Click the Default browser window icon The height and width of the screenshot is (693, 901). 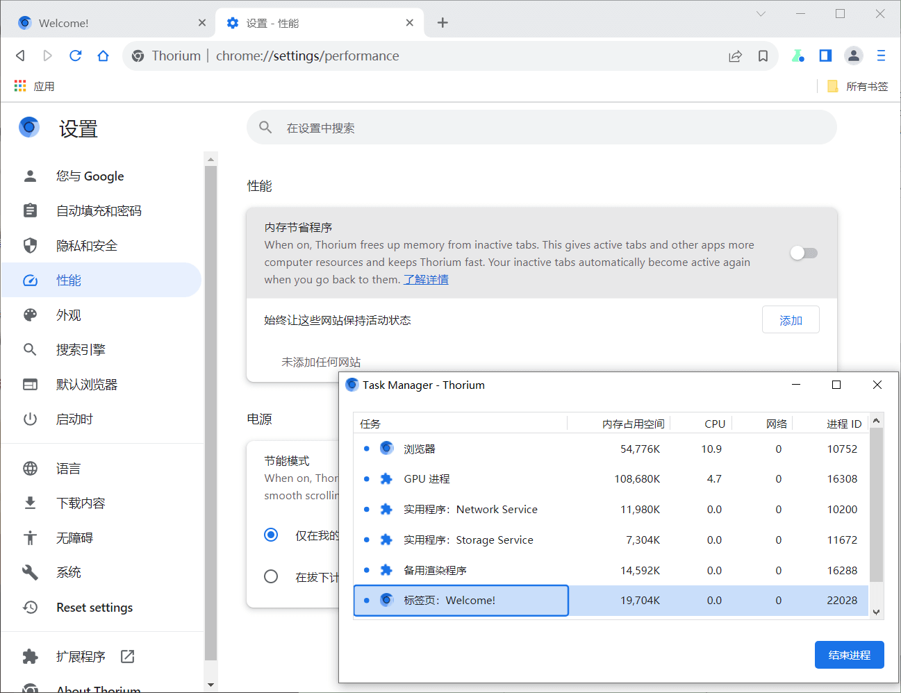(x=30, y=384)
